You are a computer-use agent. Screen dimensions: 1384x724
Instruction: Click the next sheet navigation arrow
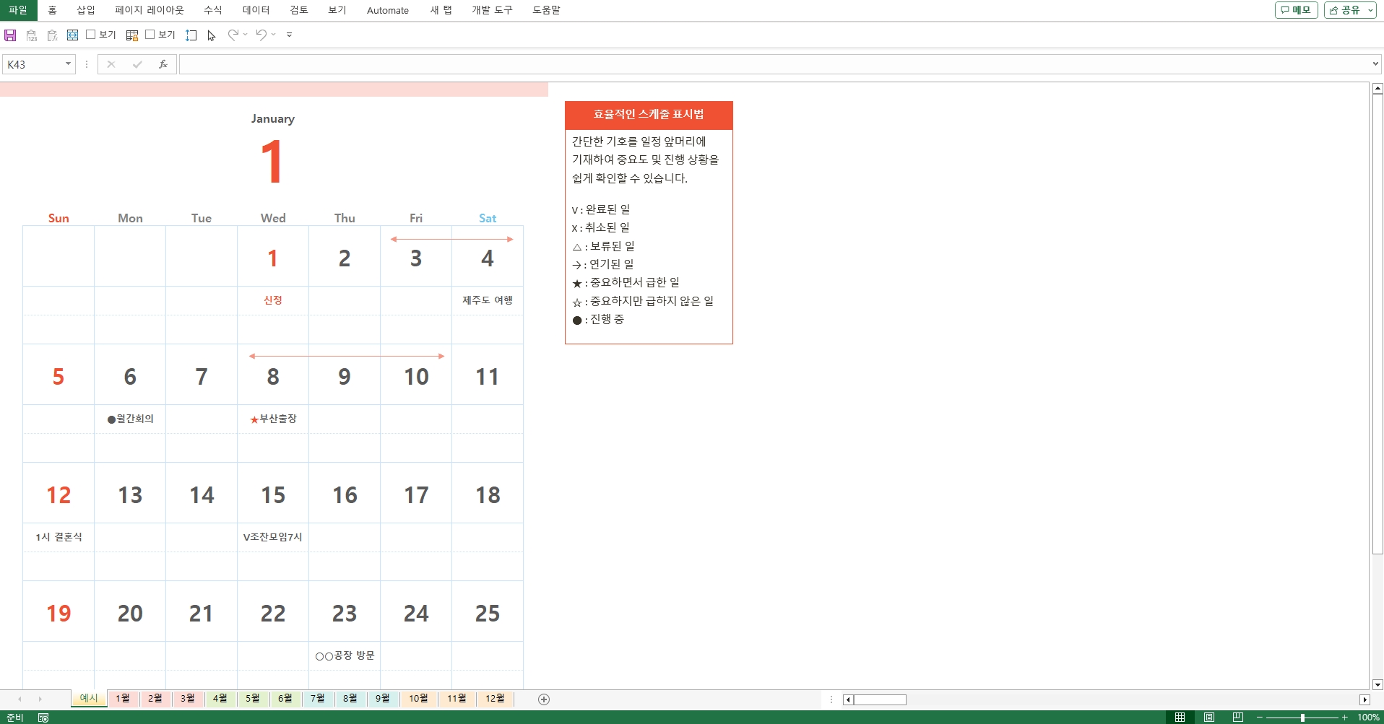40,699
